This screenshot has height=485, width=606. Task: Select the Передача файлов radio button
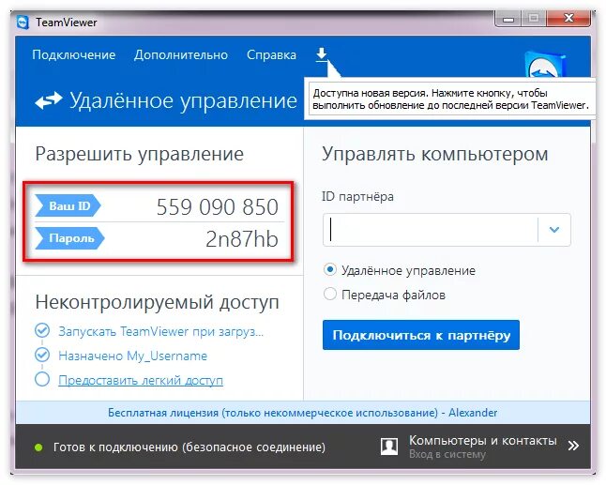pyautogui.click(x=329, y=294)
